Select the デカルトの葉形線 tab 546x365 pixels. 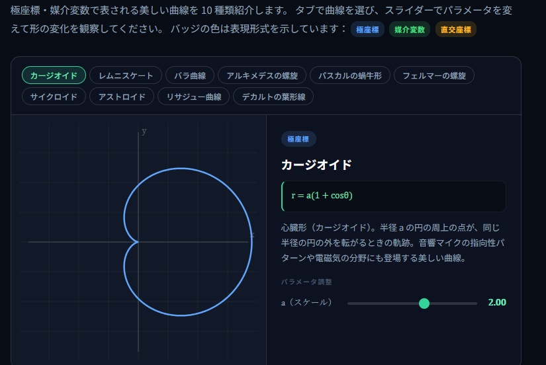coord(273,97)
